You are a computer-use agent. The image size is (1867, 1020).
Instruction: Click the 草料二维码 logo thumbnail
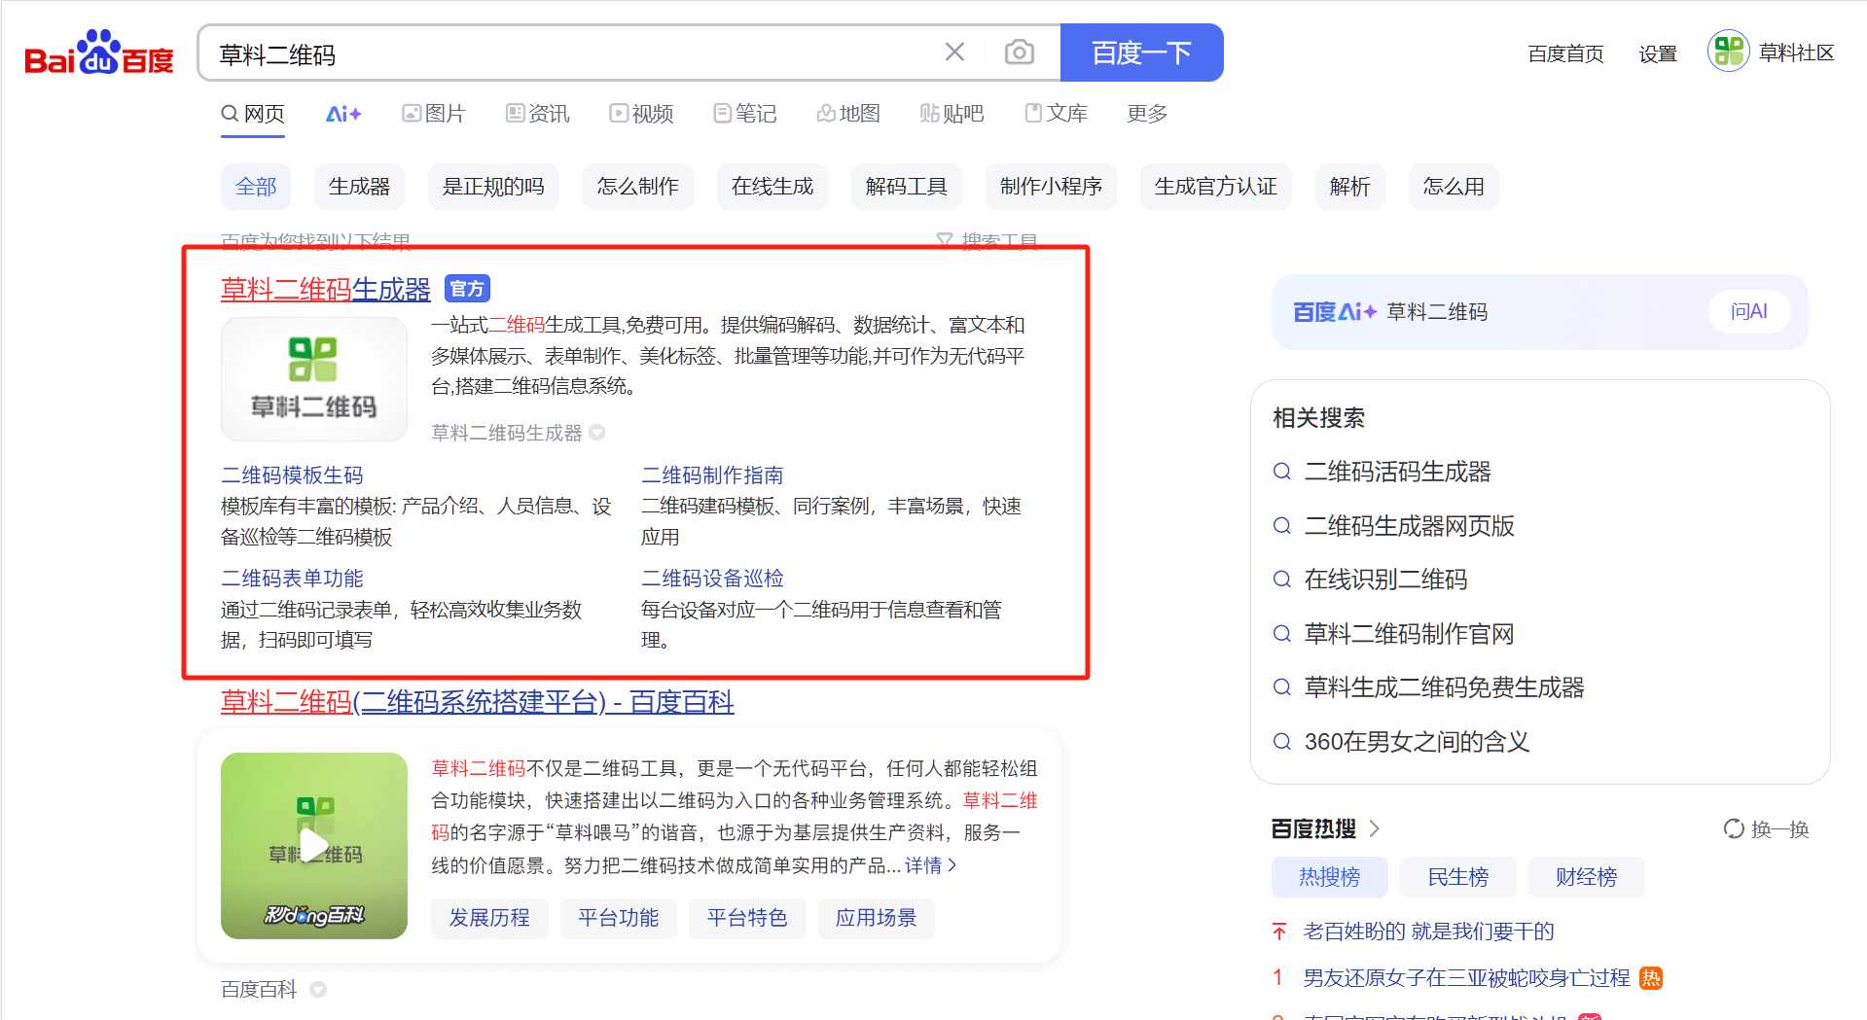coord(313,379)
